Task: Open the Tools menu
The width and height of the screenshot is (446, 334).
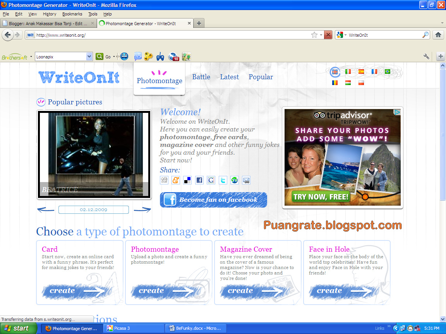Action: [93, 14]
